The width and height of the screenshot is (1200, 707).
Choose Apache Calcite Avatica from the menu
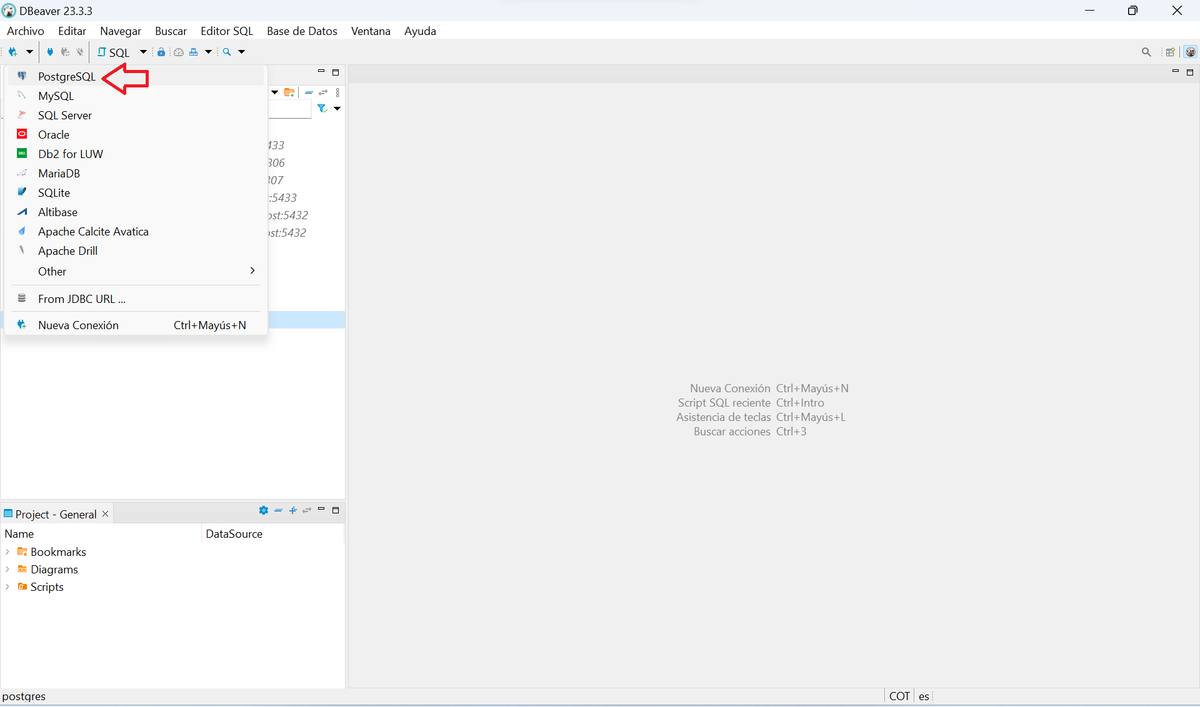click(136, 231)
